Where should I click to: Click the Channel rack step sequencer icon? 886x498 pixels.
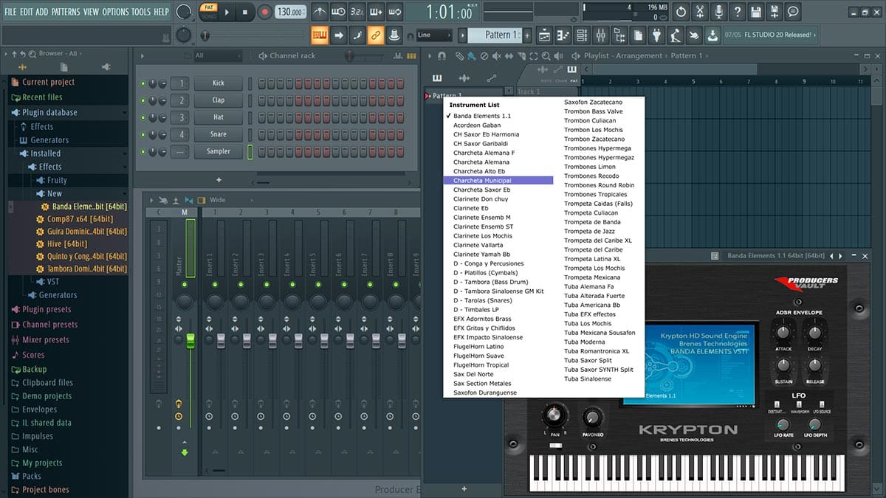click(x=411, y=56)
